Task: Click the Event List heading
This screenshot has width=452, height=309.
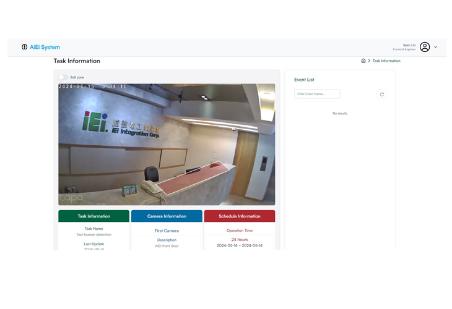Action: [304, 80]
